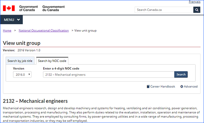Click the Career Handbook book icon

click(148, 86)
